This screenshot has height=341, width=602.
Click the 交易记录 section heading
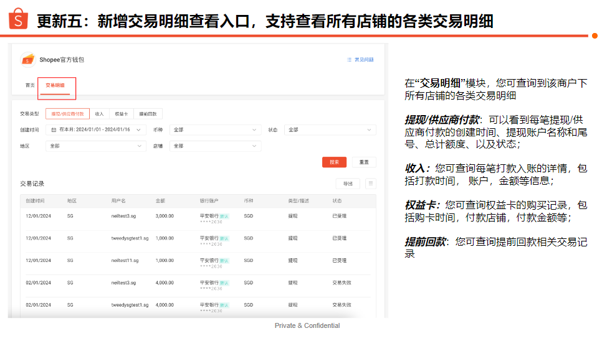tap(32, 184)
